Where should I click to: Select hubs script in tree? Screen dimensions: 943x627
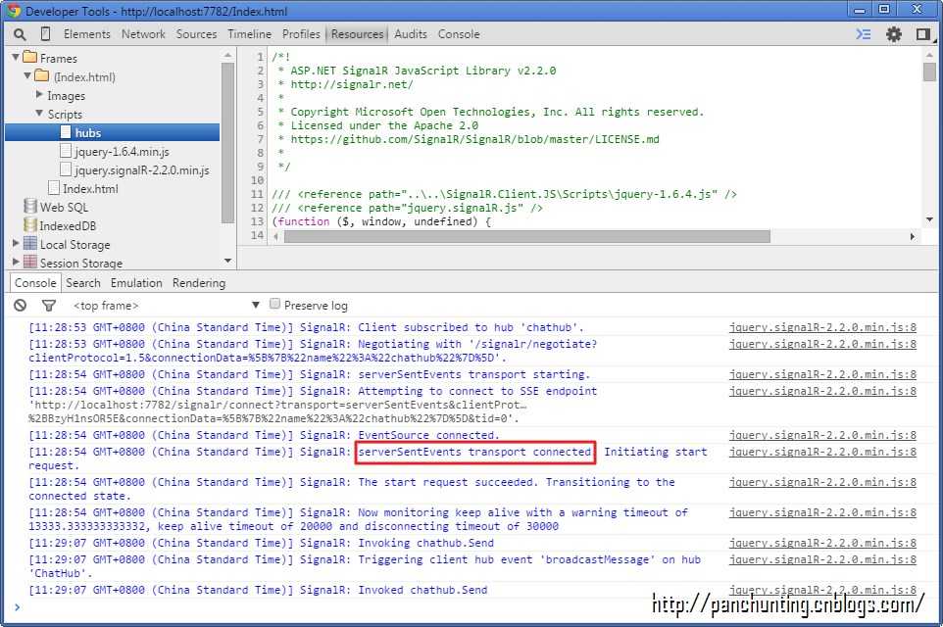click(x=112, y=132)
